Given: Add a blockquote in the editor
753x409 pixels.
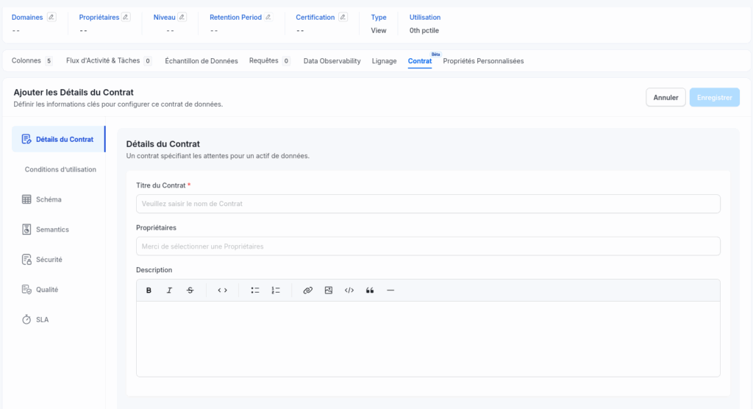Looking at the screenshot, I should coord(370,291).
